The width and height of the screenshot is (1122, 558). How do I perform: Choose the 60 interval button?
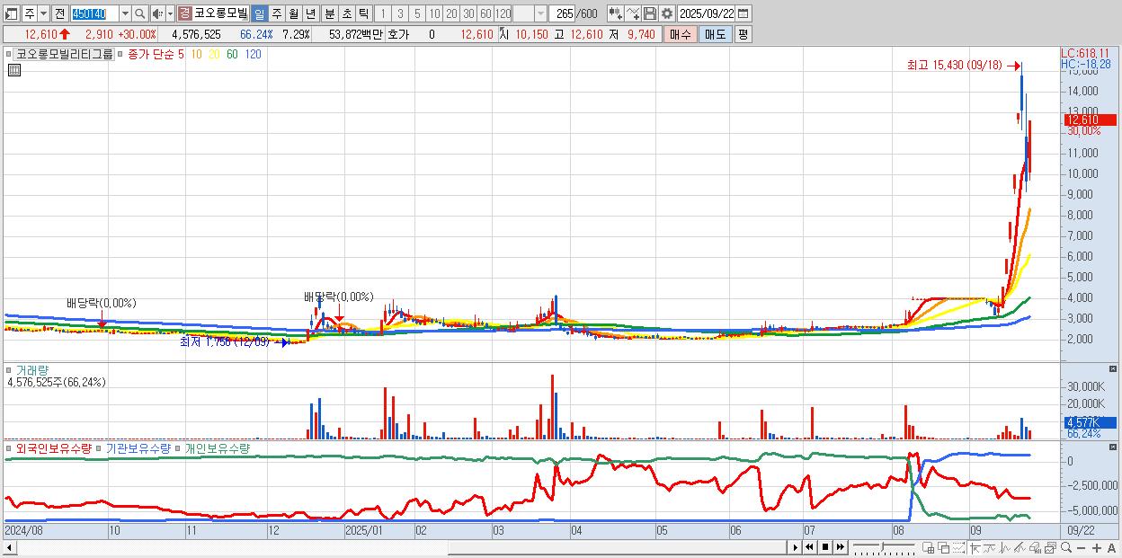point(485,13)
